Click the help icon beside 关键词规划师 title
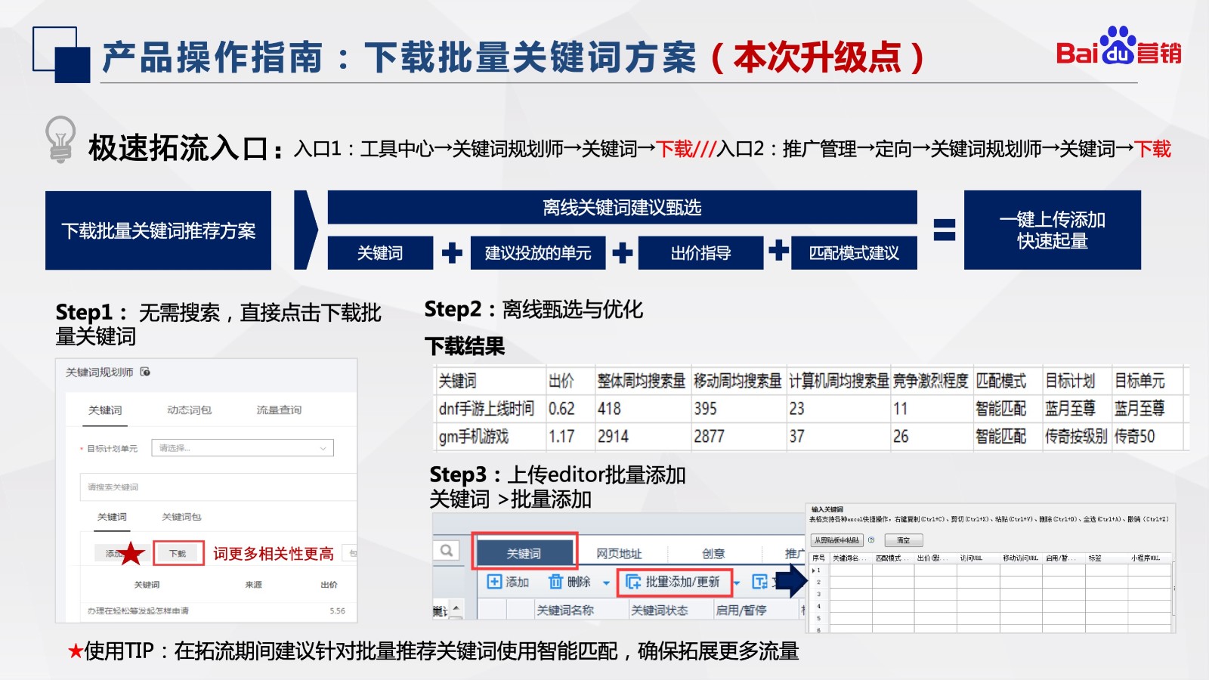The image size is (1209, 680). click(x=145, y=372)
